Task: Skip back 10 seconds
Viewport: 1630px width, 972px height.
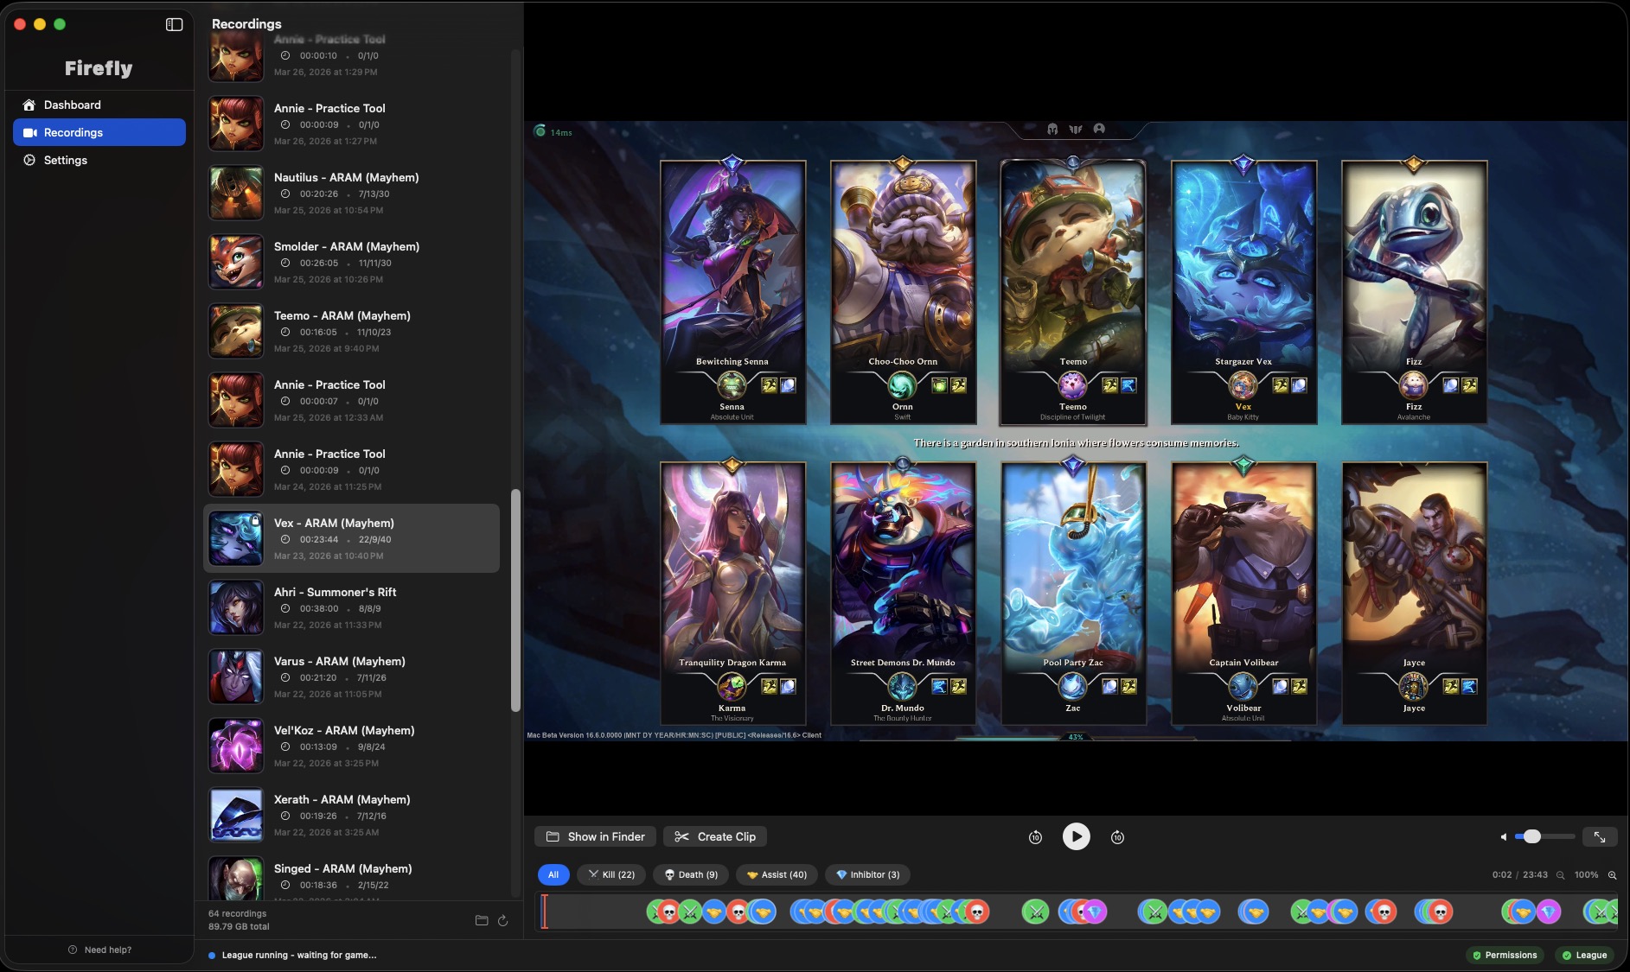Action: [1035, 836]
